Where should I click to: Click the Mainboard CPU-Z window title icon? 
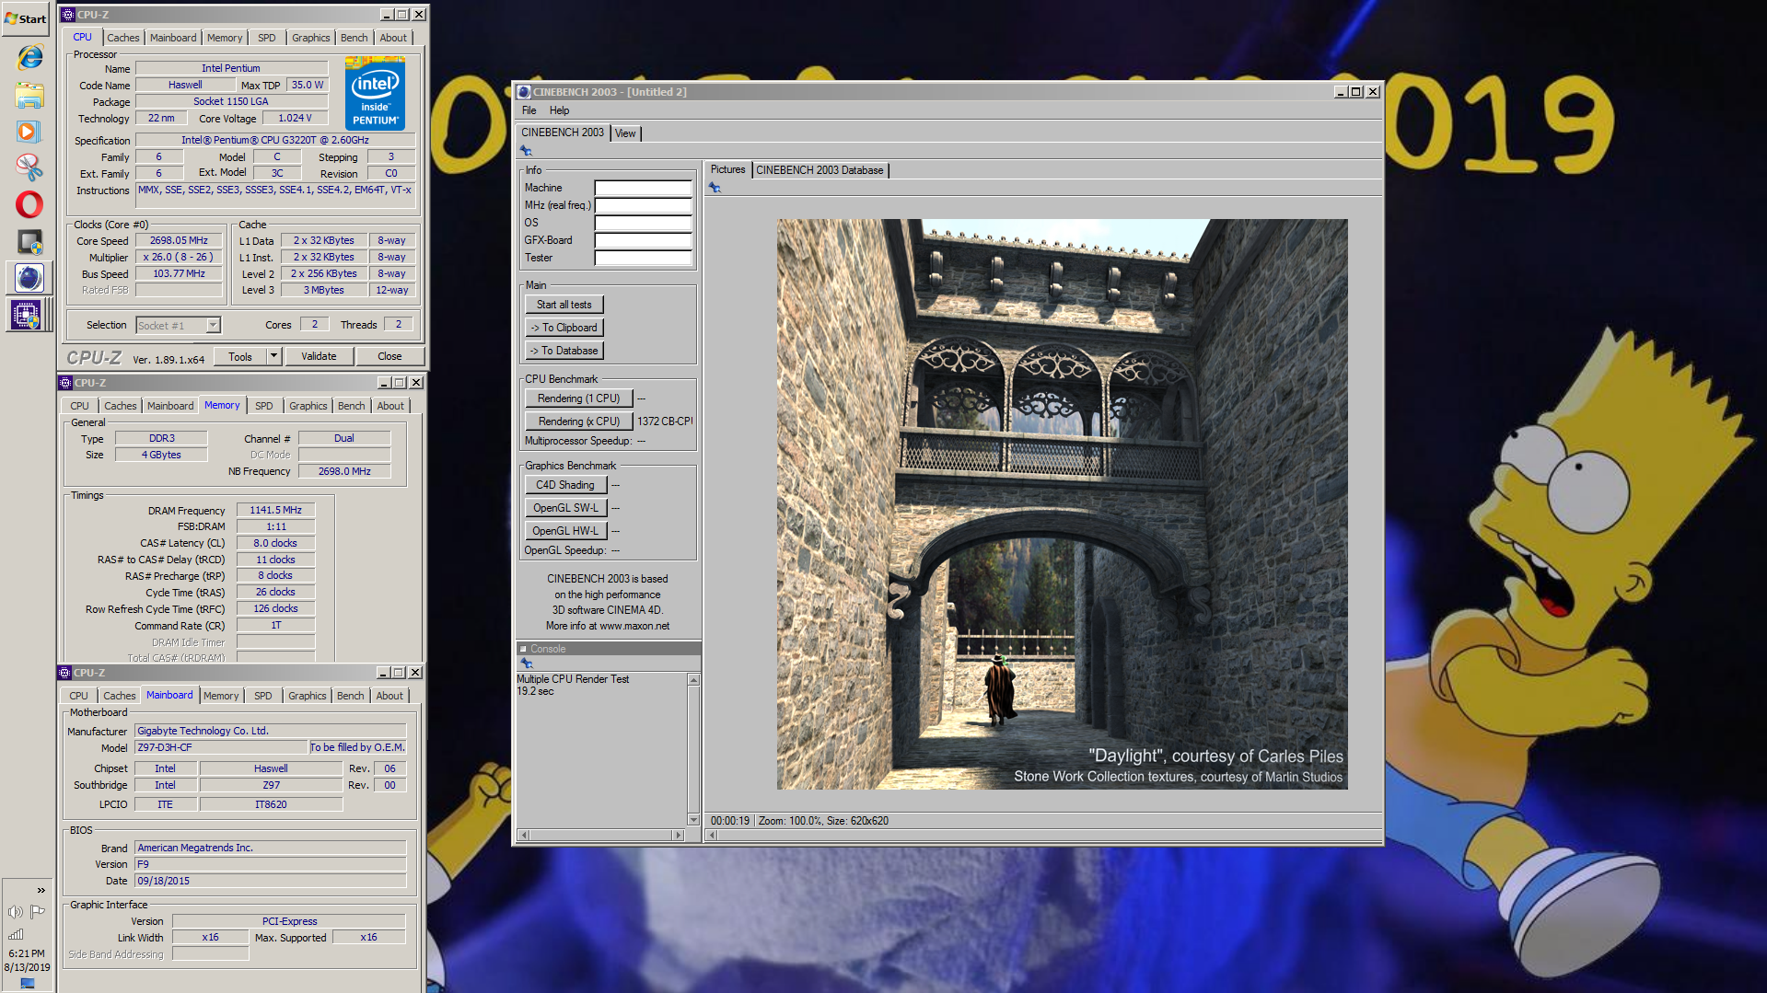64,673
